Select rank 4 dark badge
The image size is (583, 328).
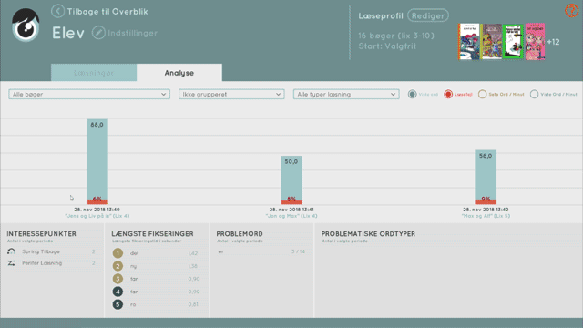pyautogui.click(x=118, y=292)
